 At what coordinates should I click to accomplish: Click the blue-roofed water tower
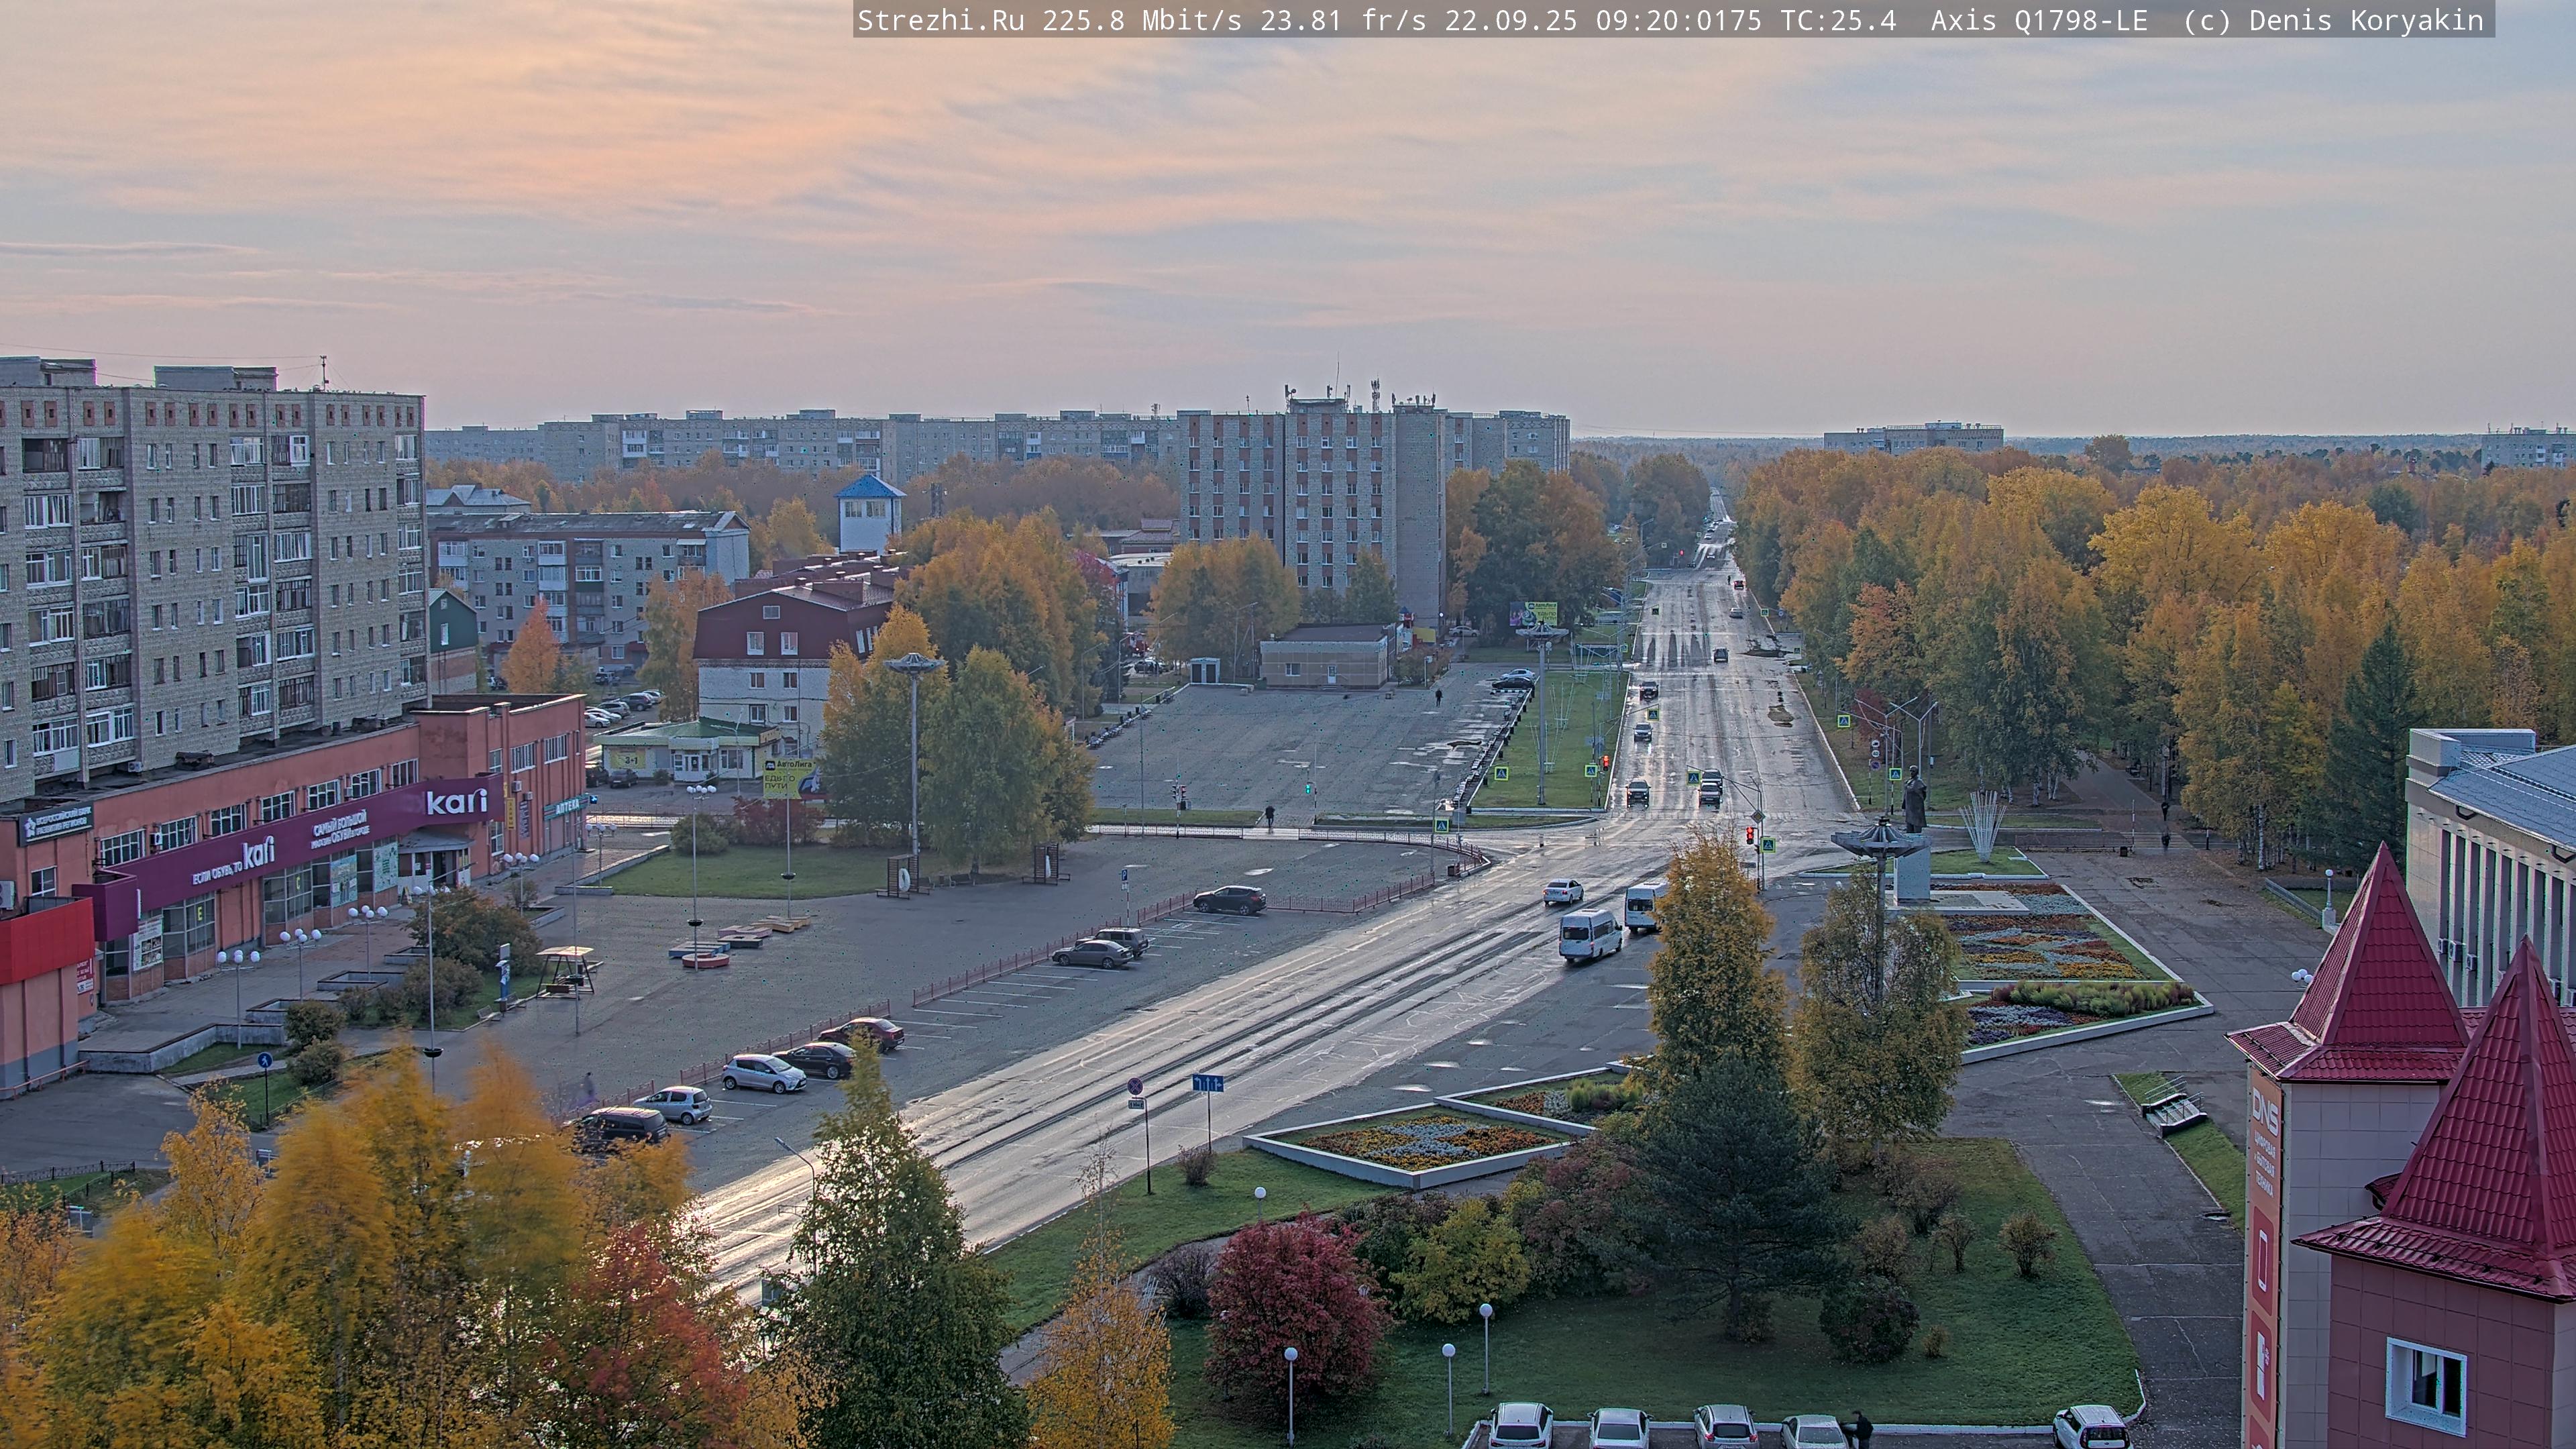tap(869, 513)
